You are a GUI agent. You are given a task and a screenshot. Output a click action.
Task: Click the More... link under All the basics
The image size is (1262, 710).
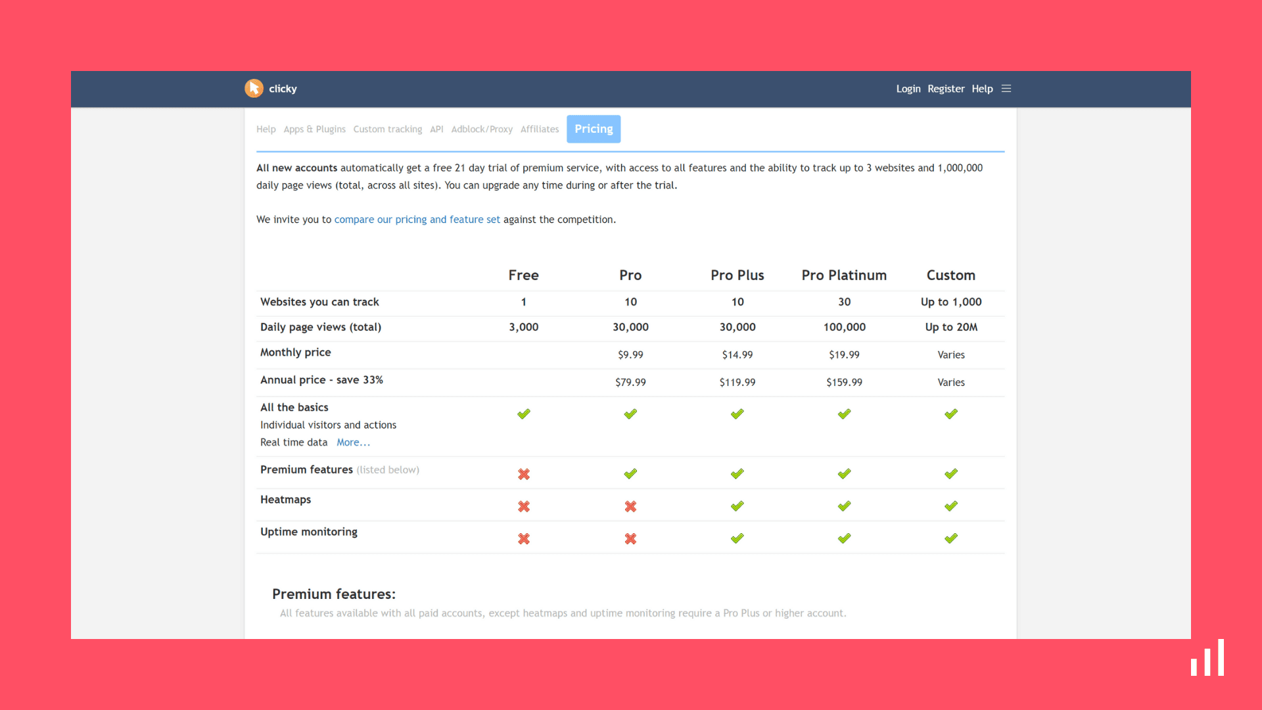pos(354,442)
